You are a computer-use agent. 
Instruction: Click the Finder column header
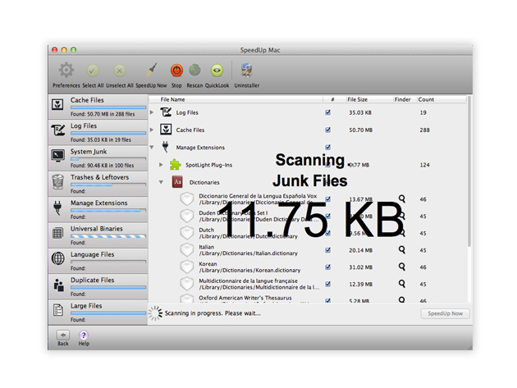click(405, 99)
